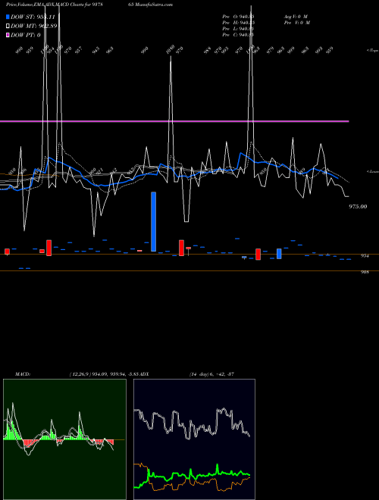The height and width of the screenshot is (500, 379).
Task: Click the Avg V: 0 M label
Action: pos(296,16)
